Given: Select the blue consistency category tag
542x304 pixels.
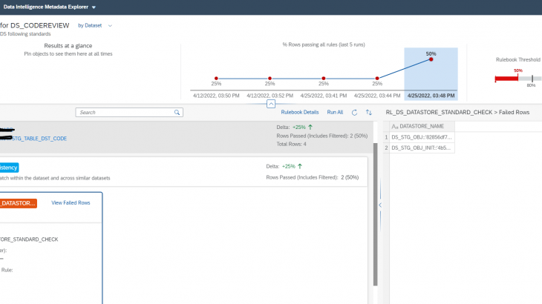Looking at the screenshot, I should point(9,168).
